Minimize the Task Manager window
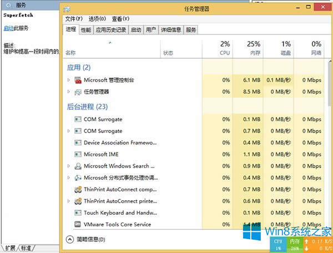Screen dimensions: 333x253 pyautogui.click(x=298, y=8)
